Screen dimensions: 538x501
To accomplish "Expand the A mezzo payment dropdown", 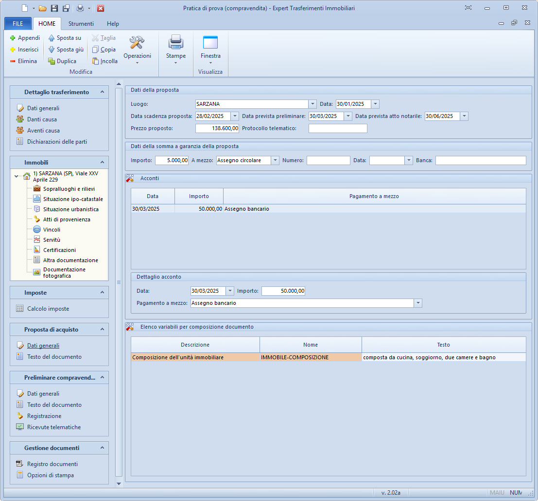I will 275,160.
